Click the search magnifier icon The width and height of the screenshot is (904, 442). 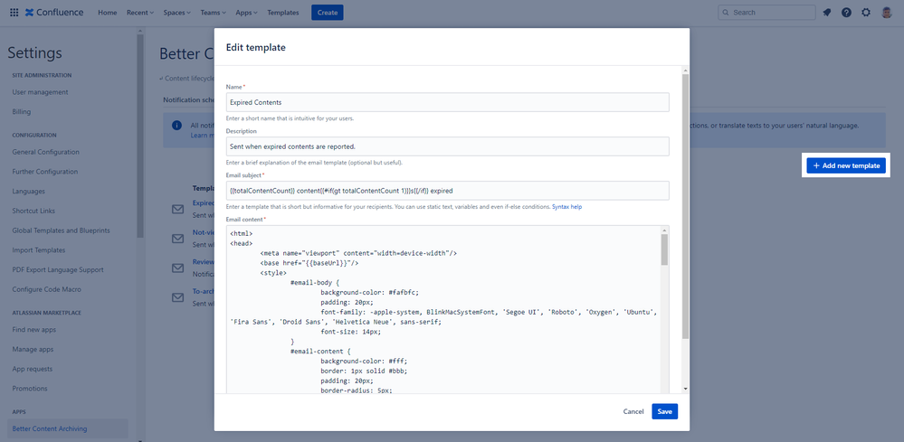point(726,13)
